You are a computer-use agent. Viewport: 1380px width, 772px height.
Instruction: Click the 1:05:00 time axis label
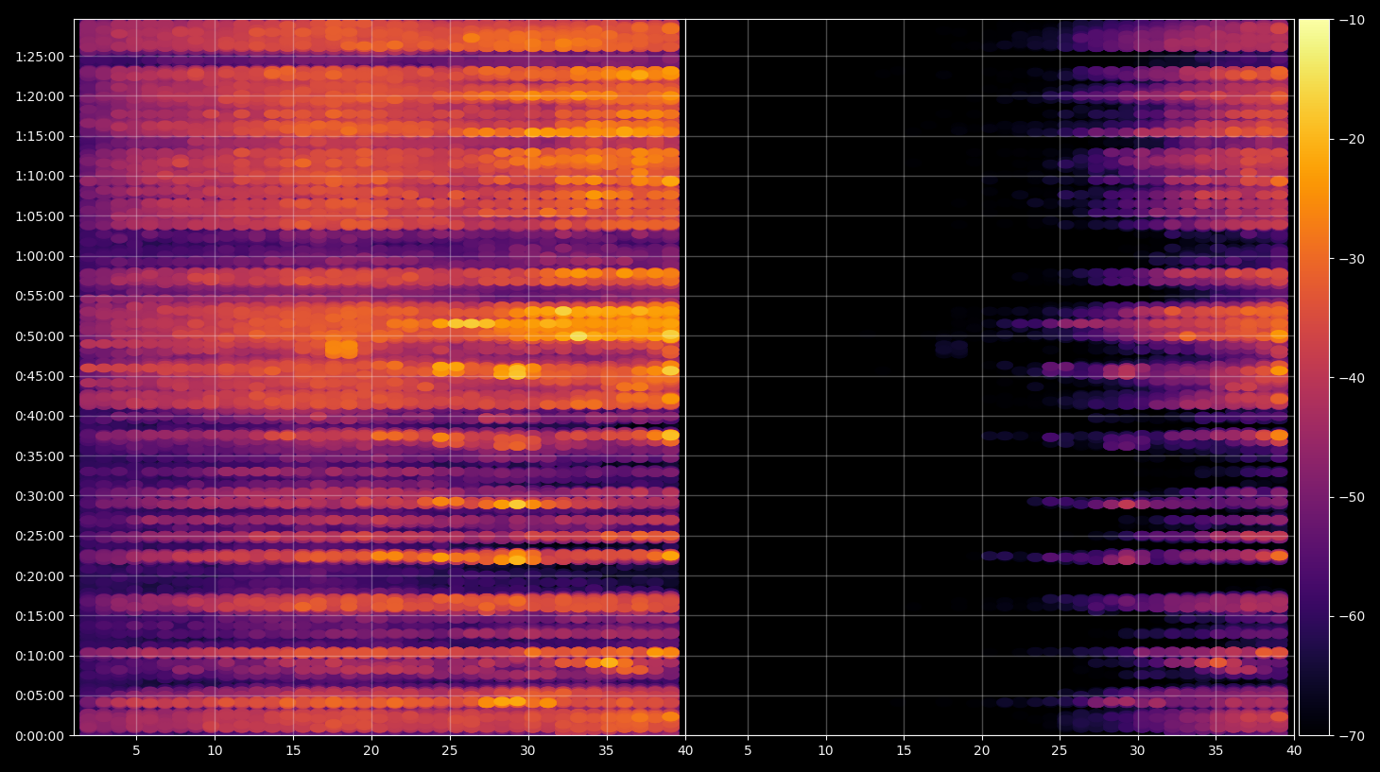tap(40, 216)
